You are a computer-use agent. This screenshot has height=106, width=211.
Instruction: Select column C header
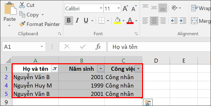(x=123, y=61)
